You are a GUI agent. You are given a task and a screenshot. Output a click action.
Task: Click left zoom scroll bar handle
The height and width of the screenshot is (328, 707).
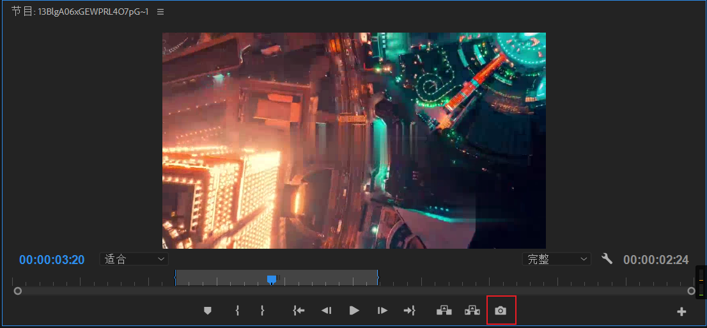(18, 291)
